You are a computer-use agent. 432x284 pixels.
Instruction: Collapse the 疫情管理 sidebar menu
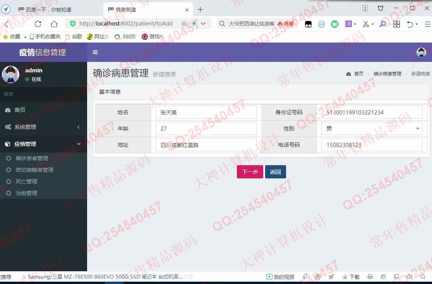tap(43, 144)
